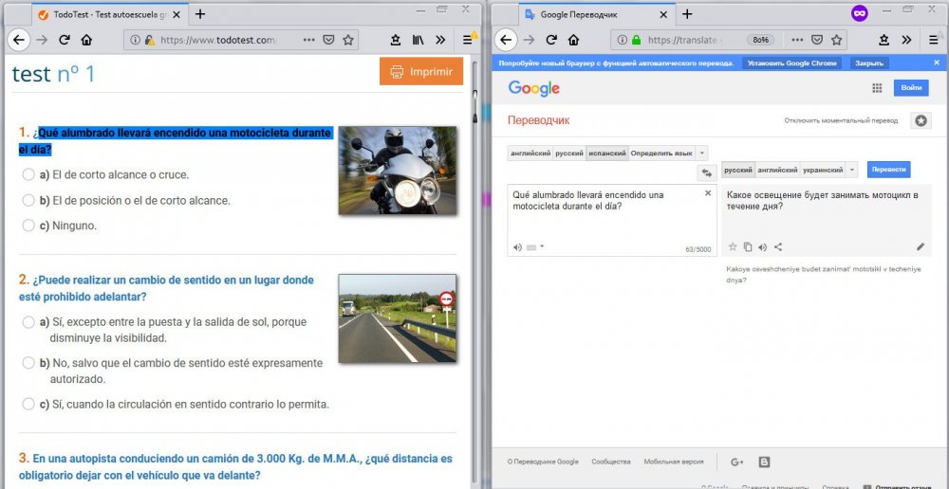The width and height of the screenshot is (949, 489).
Task: Click the orange Imprimir button
Action: [421, 72]
